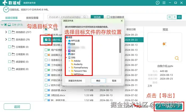Screen dimensions: 186x112
Task: Toggle the preview pane layout icon
Action: (x=179, y=17)
